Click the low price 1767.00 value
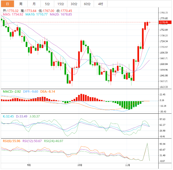 click(49, 11)
